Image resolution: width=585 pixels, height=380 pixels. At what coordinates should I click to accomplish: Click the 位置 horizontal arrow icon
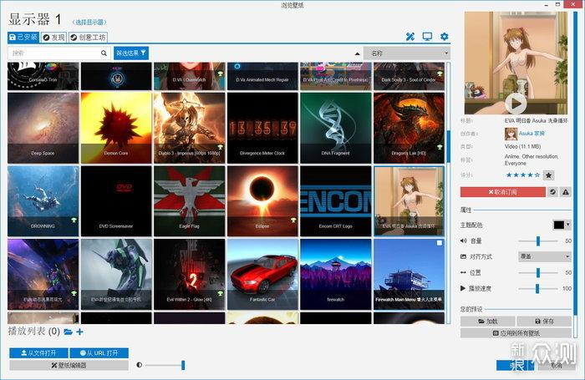click(x=463, y=272)
